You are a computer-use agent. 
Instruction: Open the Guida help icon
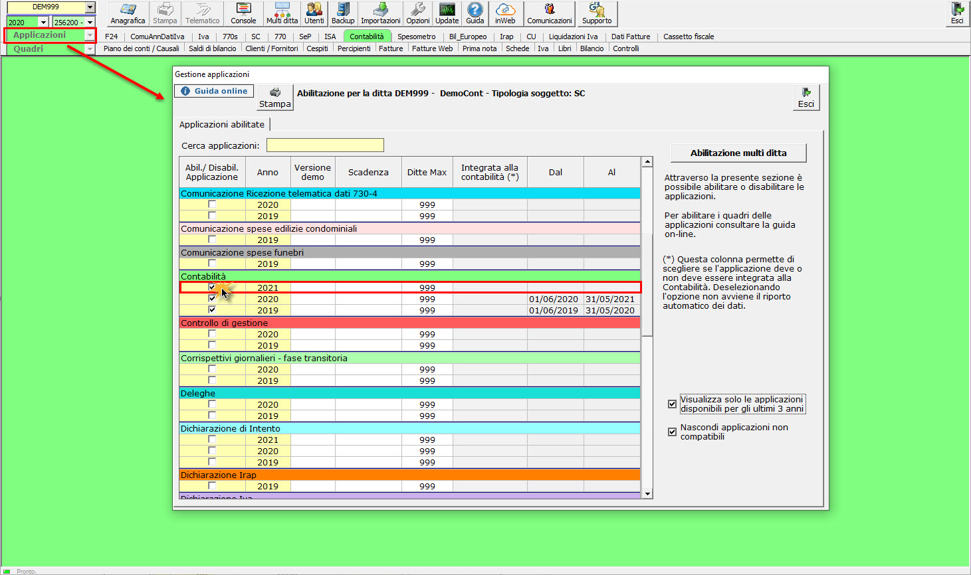(475, 13)
